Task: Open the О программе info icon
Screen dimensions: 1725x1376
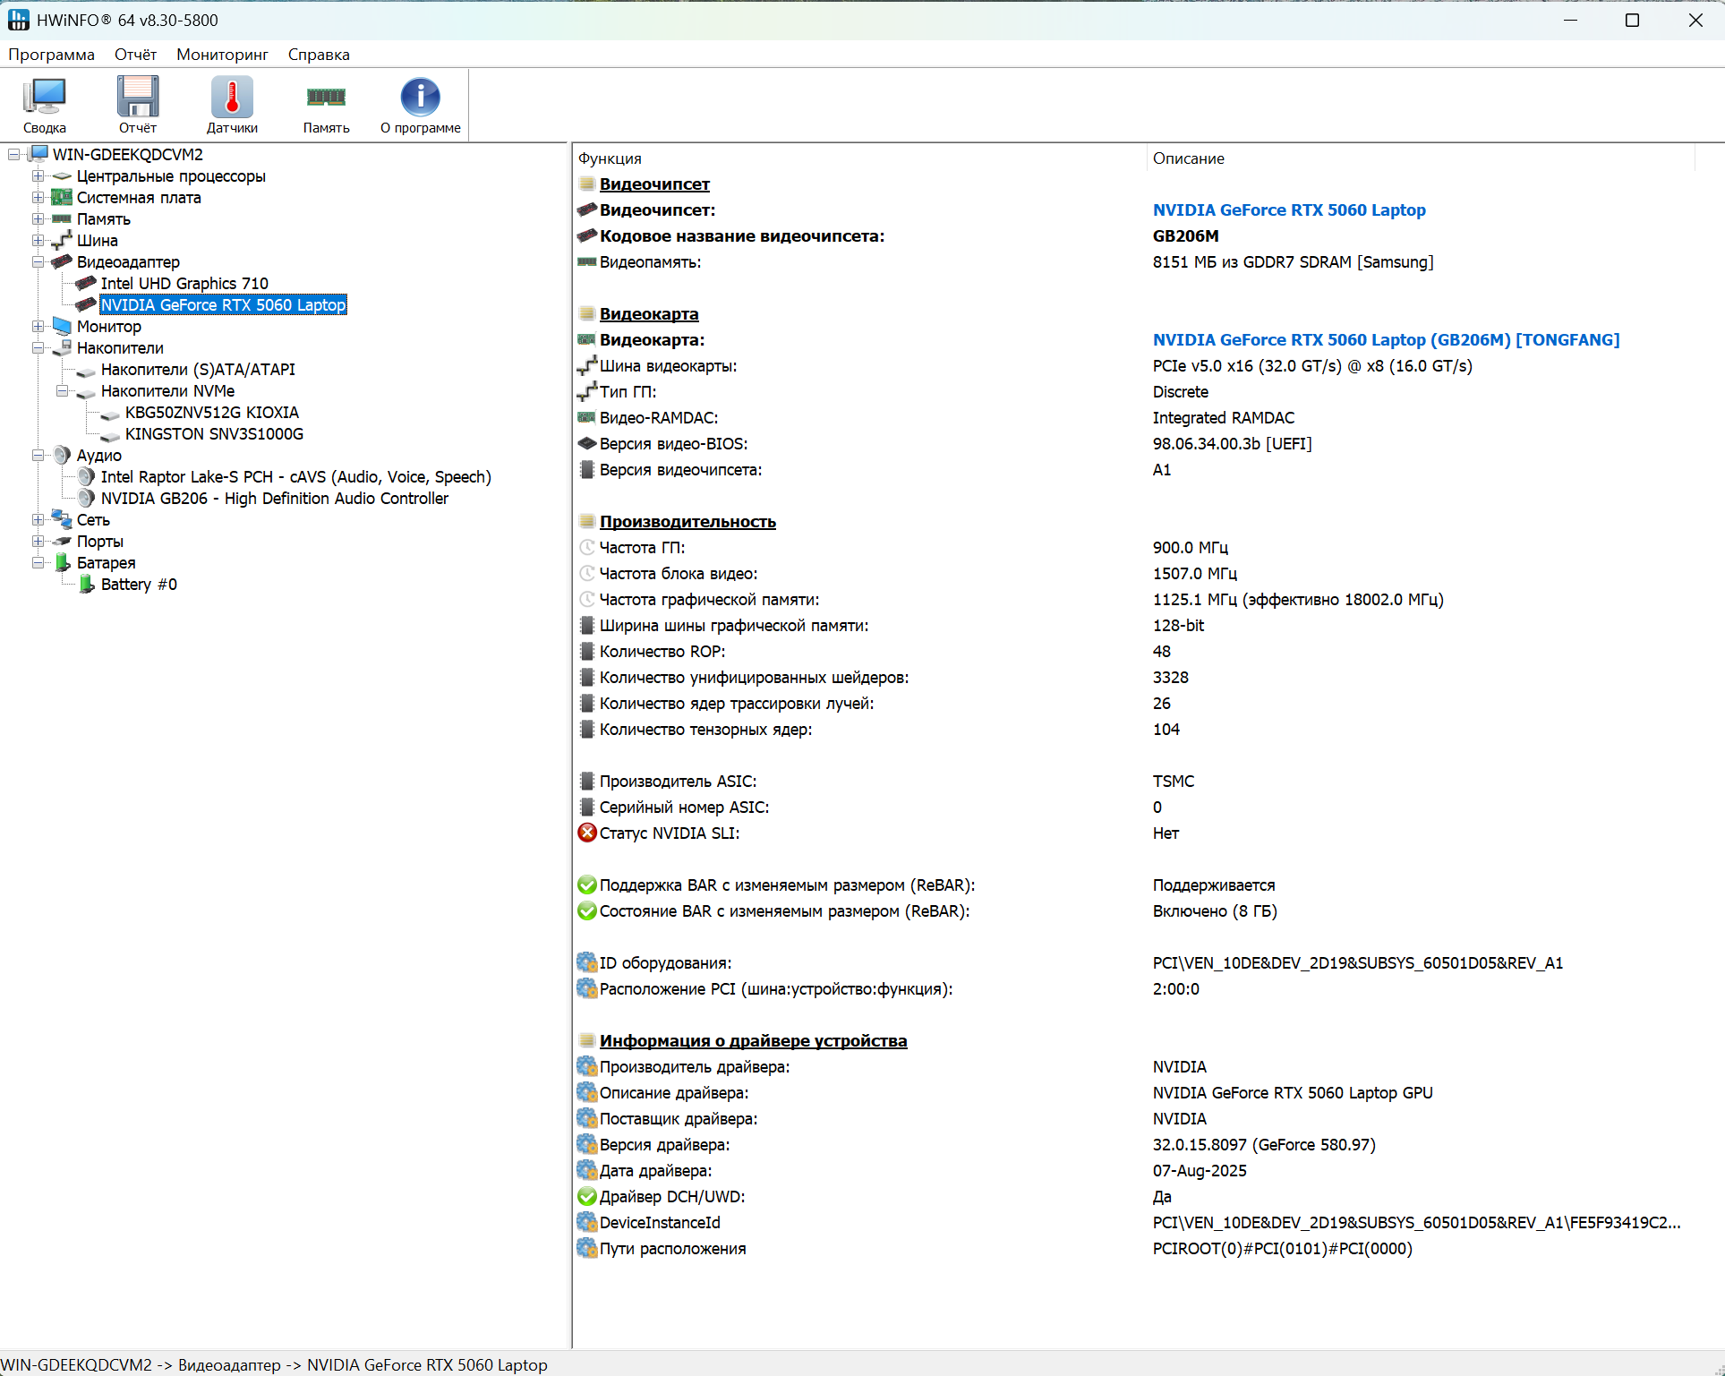Action: coord(420,105)
